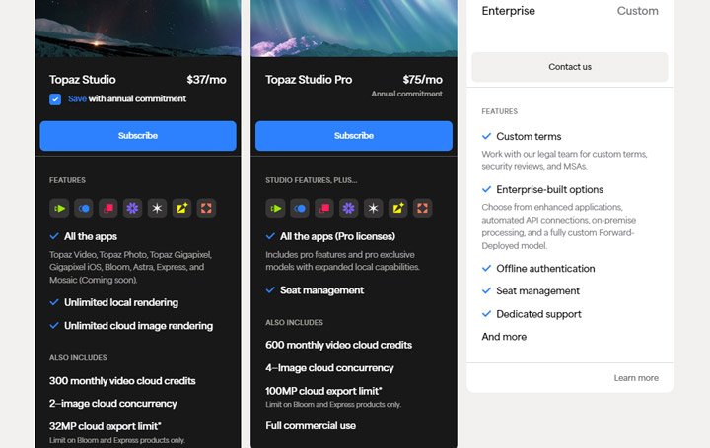
Task: Click the blue circle app icon in the Topaz Studio Pro card
Action: tap(300, 209)
